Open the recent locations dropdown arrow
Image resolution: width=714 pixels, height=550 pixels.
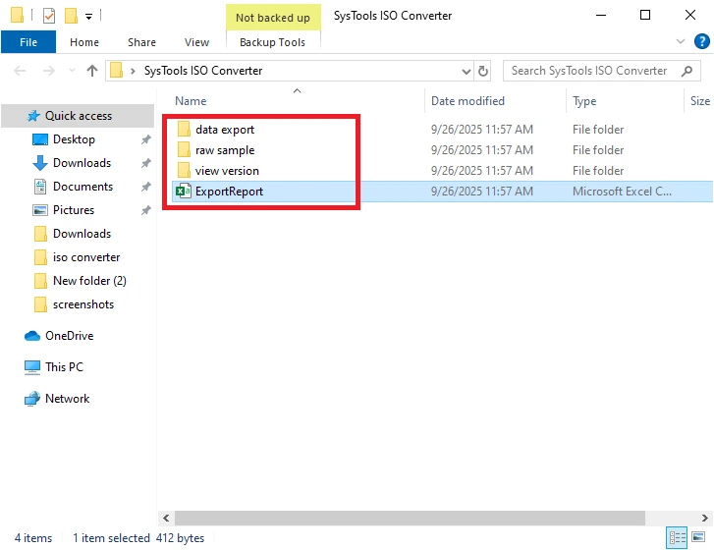pyautogui.click(x=72, y=71)
